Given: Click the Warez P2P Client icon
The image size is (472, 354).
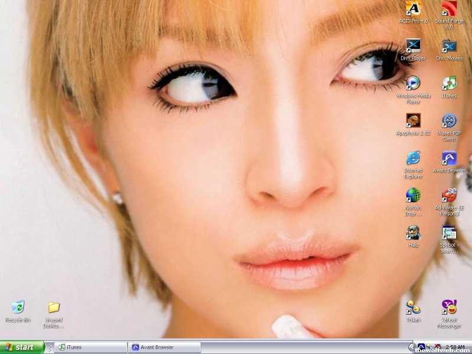Looking at the screenshot, I should coord(449,121).
